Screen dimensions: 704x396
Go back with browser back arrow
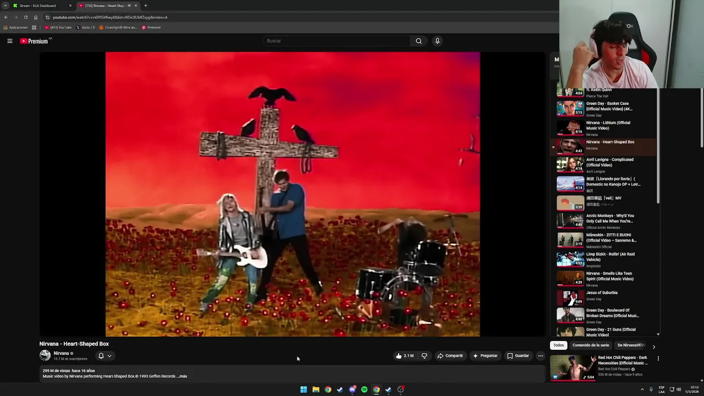(x=6, y=17)
